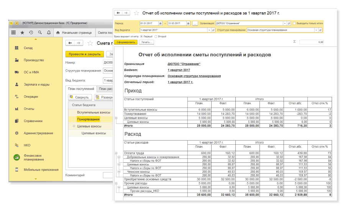Expand Структура планирования dropdown in report
Image resolution: width=345 pixels, height=209 pixels.
pyautogui.click(x=316, y=30)
